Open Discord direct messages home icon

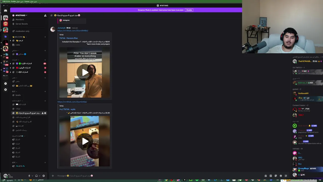[x=5, y=11]
